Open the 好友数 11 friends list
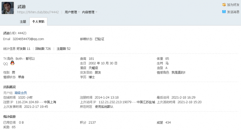Image resolution: width=241 pixels, height=130 pixels. click(x=23, y=49)
